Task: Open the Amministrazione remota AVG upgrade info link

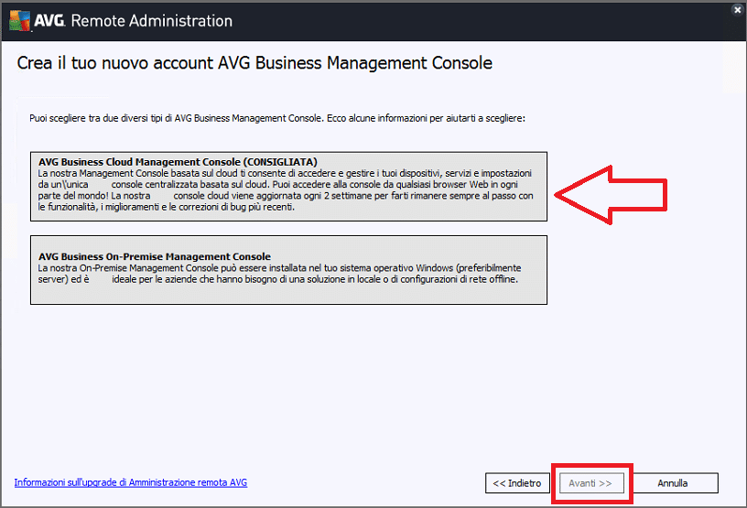Action: click(131, 482)
